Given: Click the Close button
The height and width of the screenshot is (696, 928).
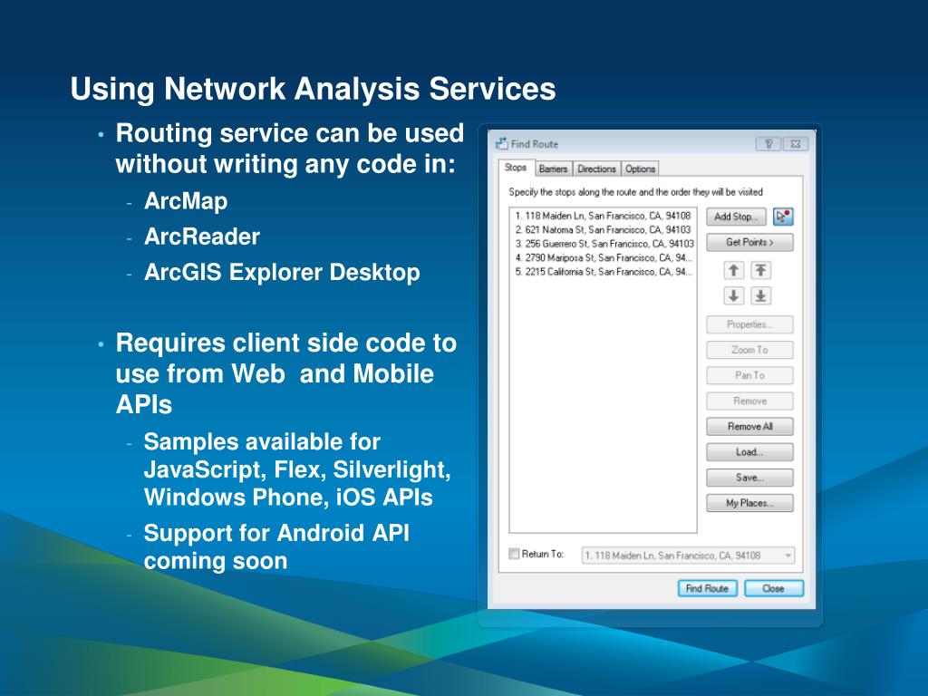Looking at the screenshot, I should point(774,588).
